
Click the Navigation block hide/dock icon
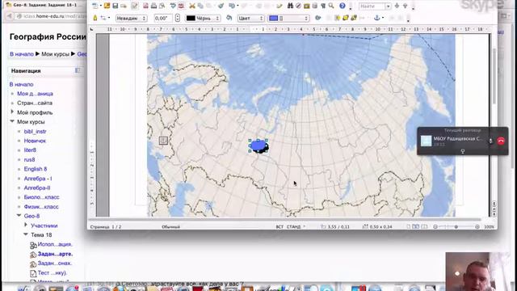[78, 70]
